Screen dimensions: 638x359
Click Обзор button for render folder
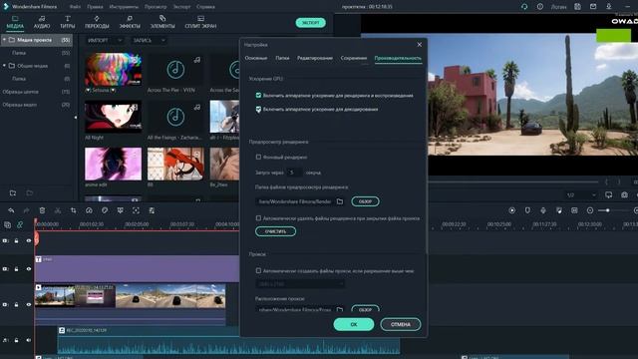tap(365, 201)
